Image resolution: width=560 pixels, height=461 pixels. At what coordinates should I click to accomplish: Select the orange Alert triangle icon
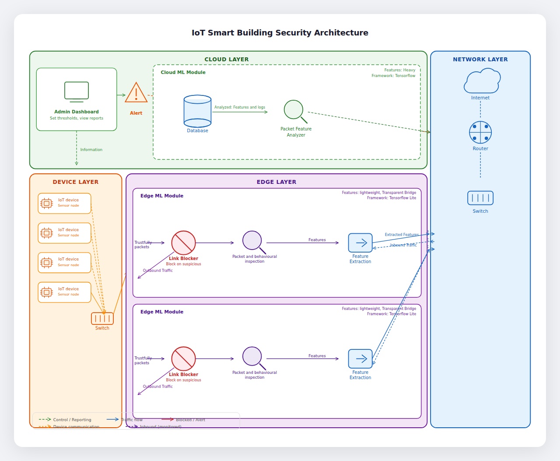pyautogui.click(x=136, y=92)
